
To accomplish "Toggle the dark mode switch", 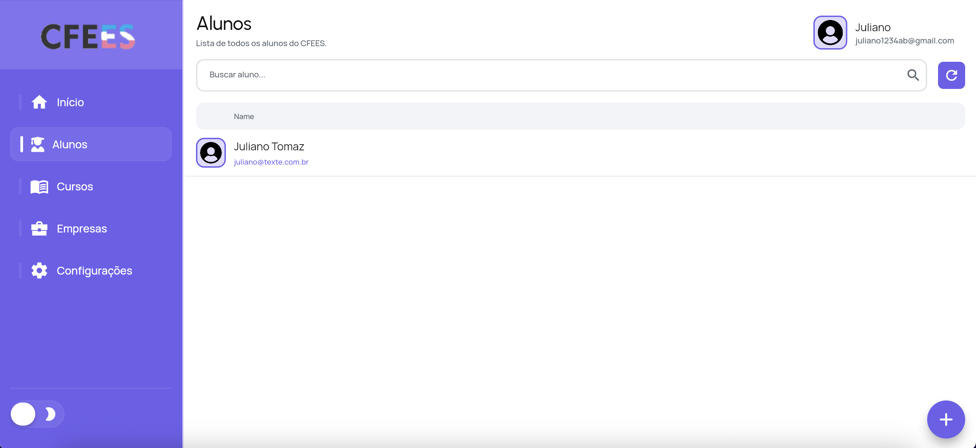I will click(x=37, y=414).
